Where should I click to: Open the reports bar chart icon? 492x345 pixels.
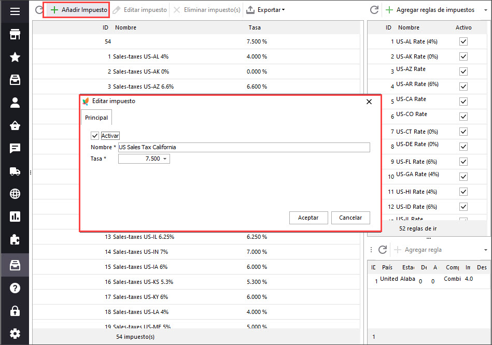15,217
